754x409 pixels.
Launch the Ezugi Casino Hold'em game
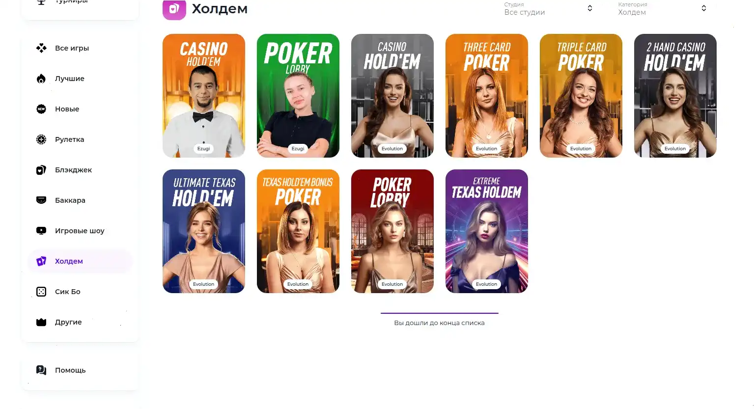coord(204,96)
